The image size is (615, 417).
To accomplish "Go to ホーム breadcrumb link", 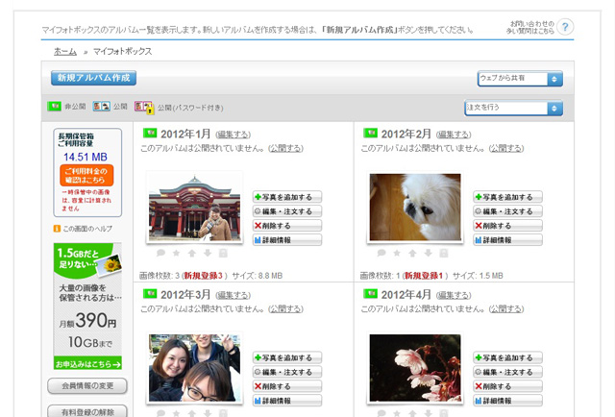I will (64, 51).
